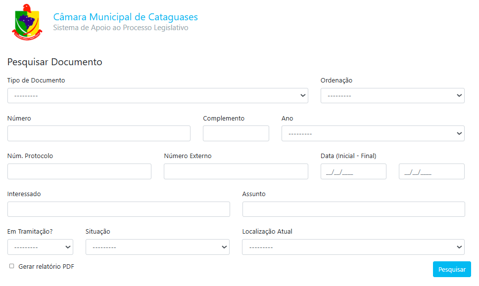Image resolution: width=479 pixels, height=286 pixels.
Task: Expand the Tipo de Documento dropdown
Action: 157,96
